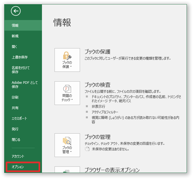193x179 pixels.
Task: Click the large 情報 page title
Action: 62,23
